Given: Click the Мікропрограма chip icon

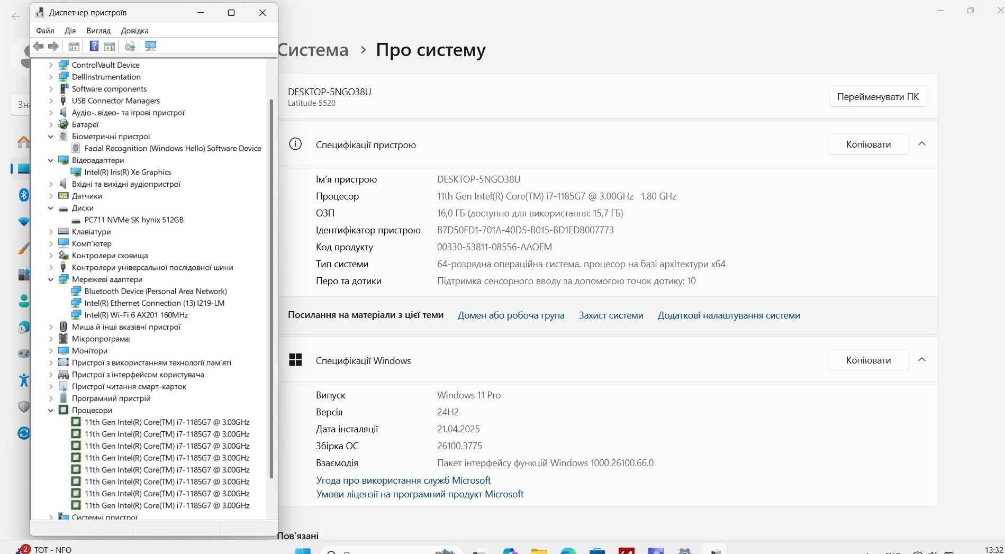Looking at the screenshot, I should (64, 339).
